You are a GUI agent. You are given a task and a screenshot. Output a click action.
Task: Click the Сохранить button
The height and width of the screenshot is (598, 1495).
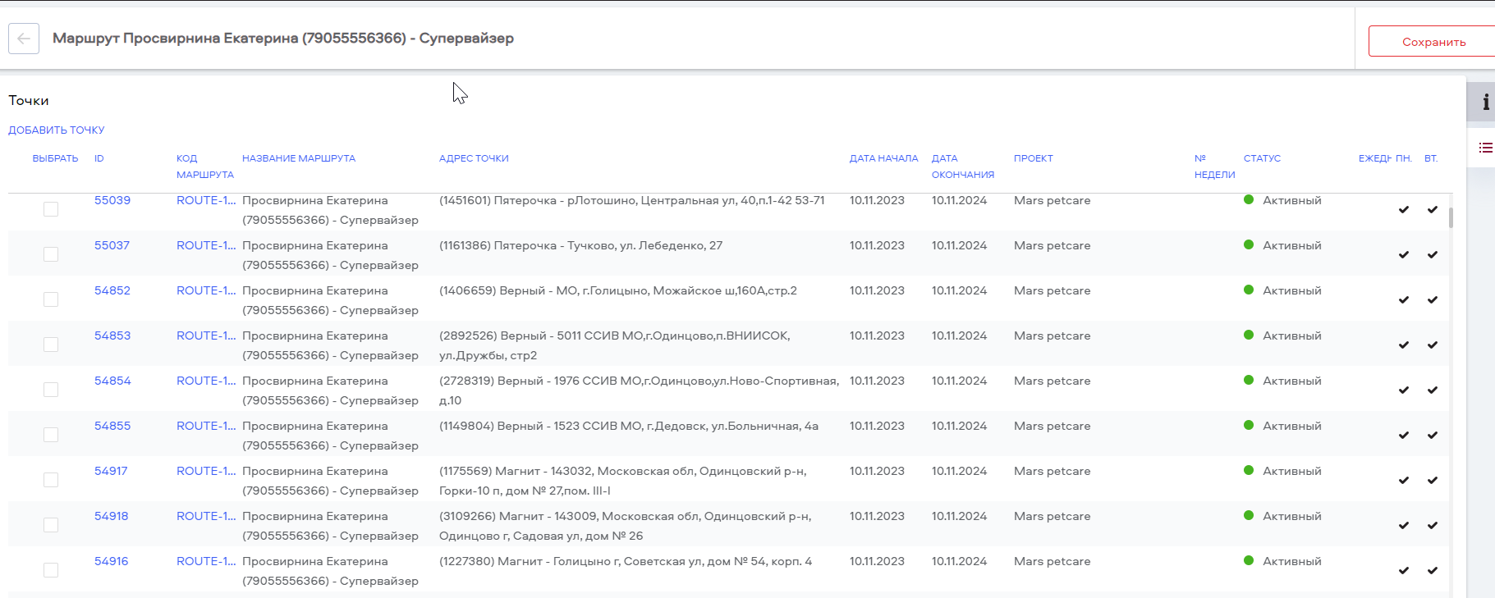click(x=1433, y=42)
